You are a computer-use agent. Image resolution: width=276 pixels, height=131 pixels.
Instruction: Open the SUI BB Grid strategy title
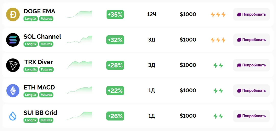point(40,113)
